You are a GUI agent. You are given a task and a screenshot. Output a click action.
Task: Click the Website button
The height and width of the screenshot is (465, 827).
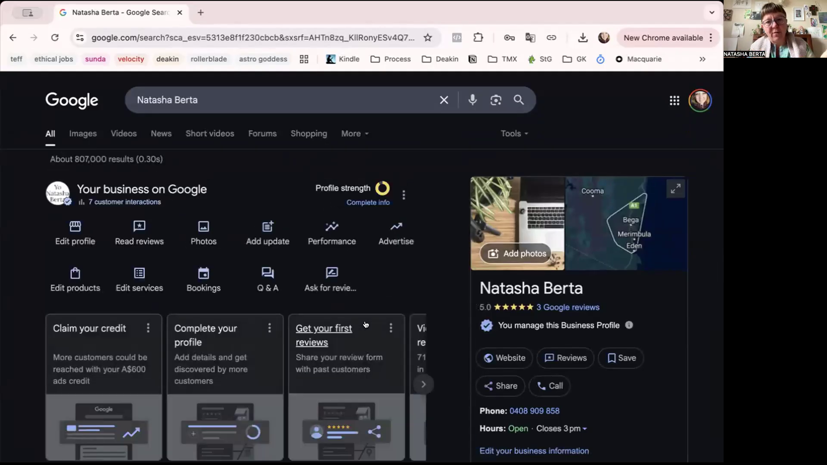[504, 358]
